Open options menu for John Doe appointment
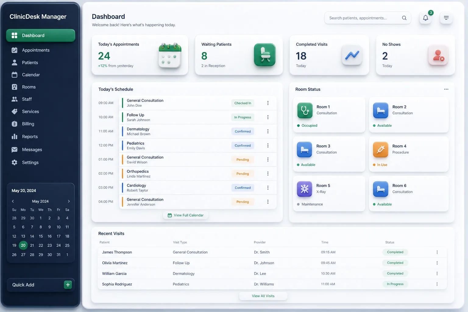Screen dimensions: 468x312 268,103
